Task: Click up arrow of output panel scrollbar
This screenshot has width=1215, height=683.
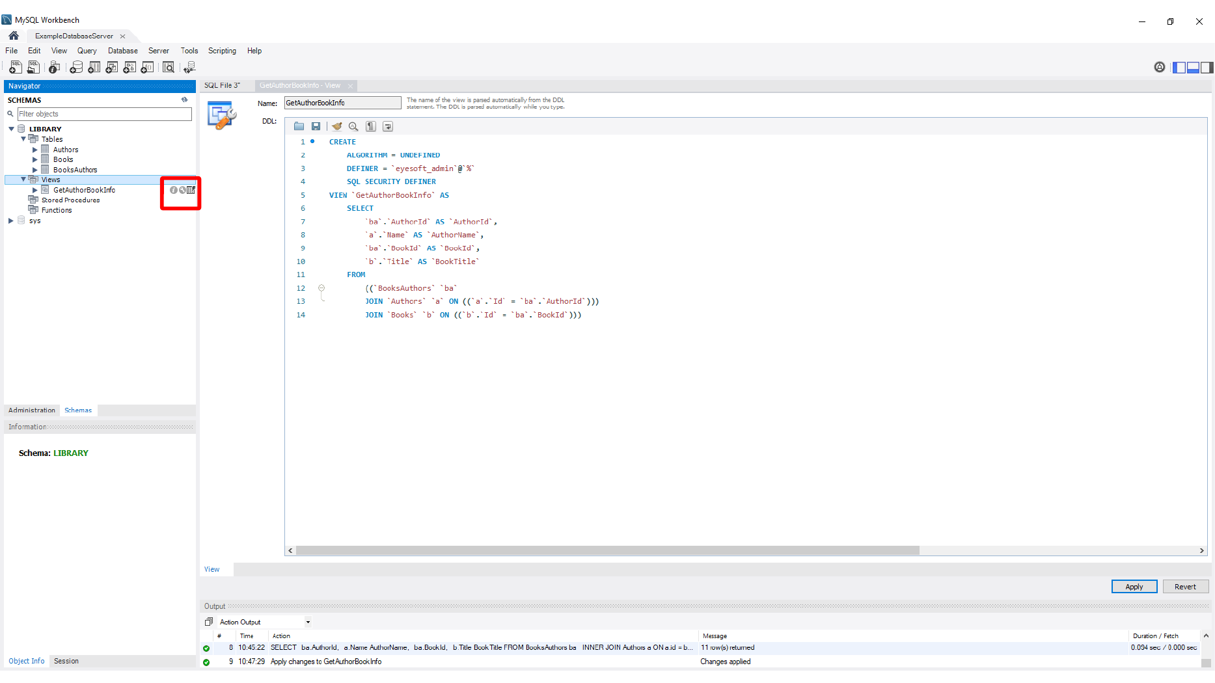Action: tap(1206, 636)
